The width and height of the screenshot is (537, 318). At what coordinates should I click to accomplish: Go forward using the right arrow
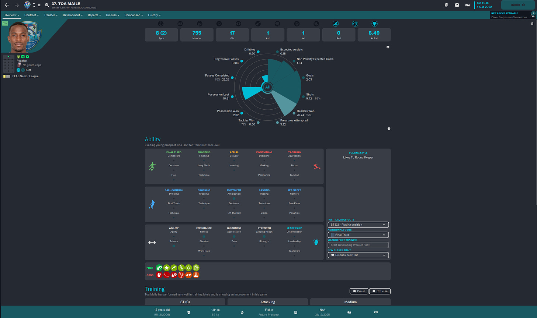(17, 5)
